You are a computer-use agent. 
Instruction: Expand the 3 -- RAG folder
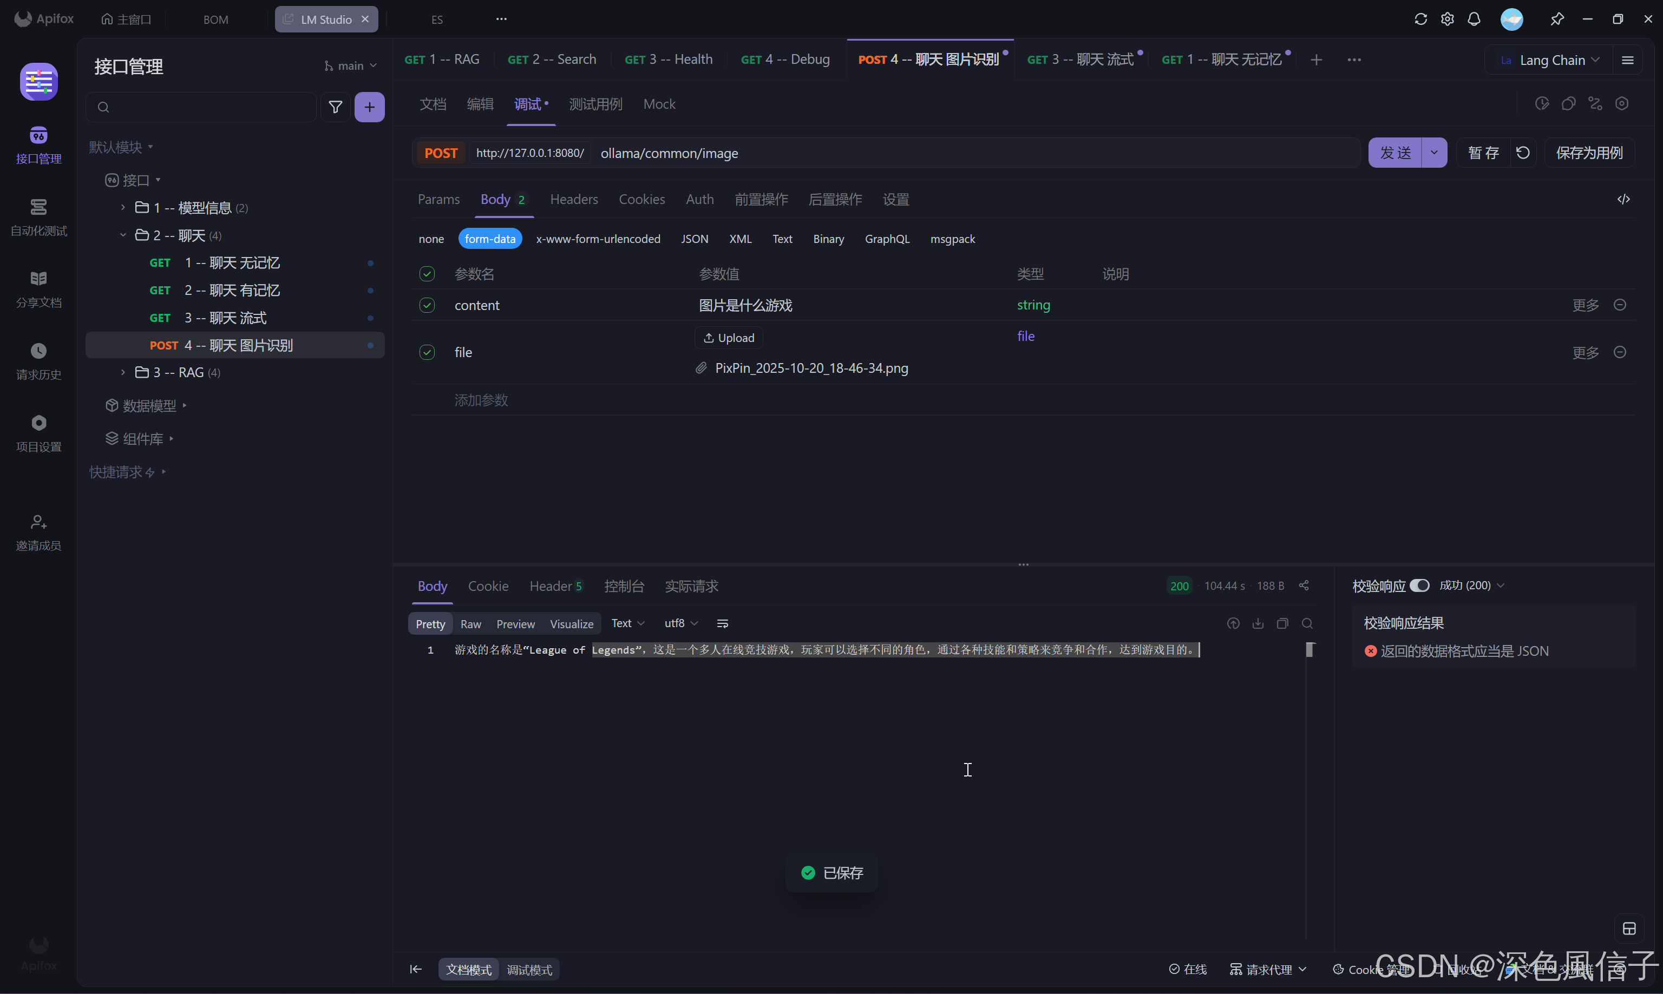123,372
